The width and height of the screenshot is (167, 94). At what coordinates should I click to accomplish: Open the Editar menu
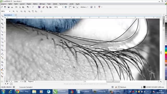[10, 4]
